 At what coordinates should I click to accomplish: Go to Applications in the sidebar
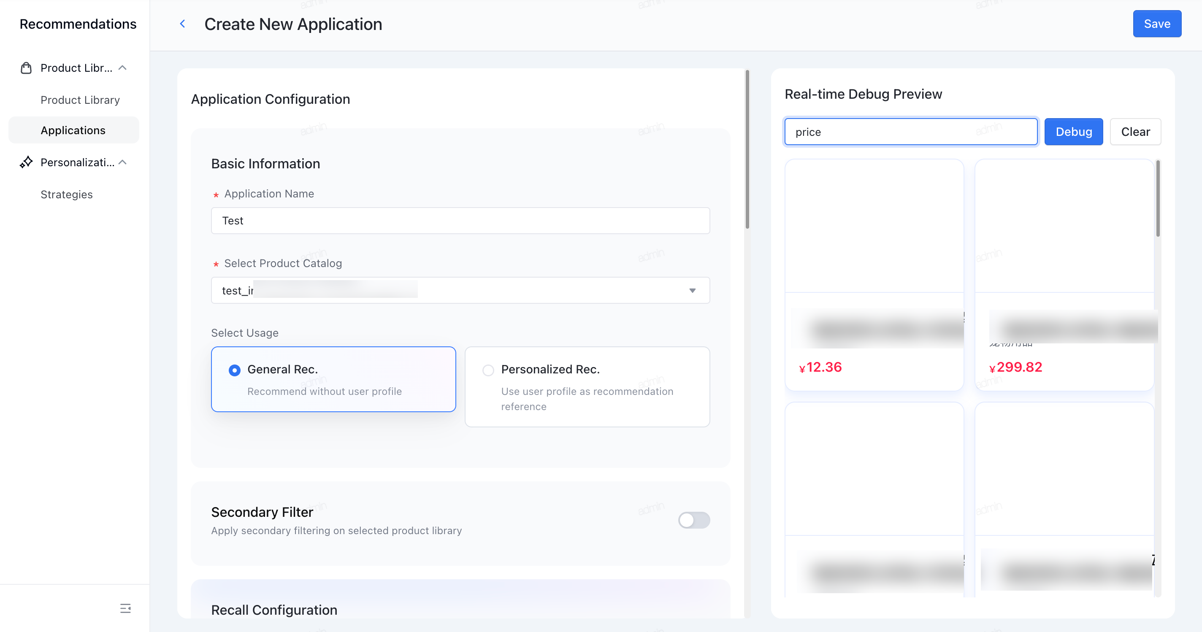(73, 130)
